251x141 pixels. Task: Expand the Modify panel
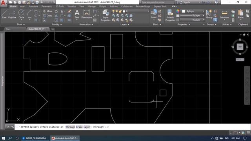pyautogui.click(x=57, y=24)
